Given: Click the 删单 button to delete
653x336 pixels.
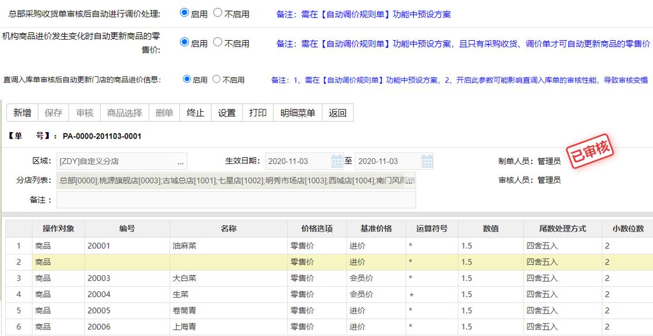Looking at the screenshot, I should [x=164, y=112].
